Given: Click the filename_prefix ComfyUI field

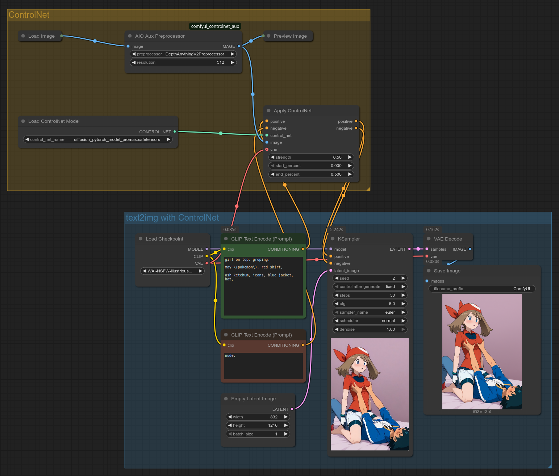Looking at the screenshot, I should coord(482,289).
